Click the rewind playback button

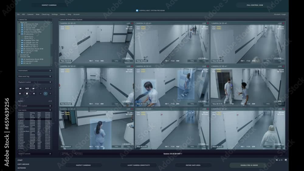pyautogui.click(x=20, y=88)
